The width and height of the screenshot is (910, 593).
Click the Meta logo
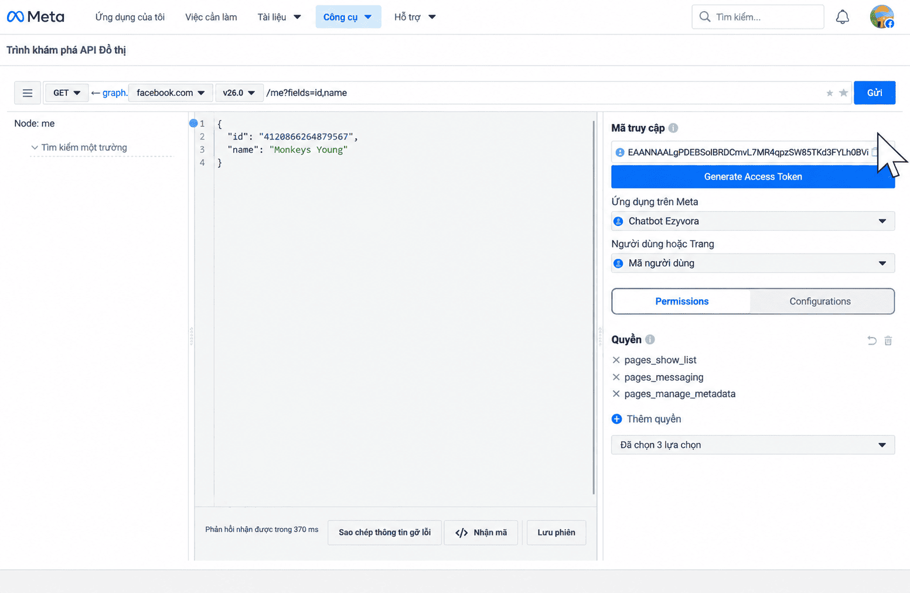36,17
